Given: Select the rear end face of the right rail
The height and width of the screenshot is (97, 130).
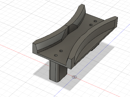Looking at the screenshot, I should pyautogui.click(x=116, y=23).
